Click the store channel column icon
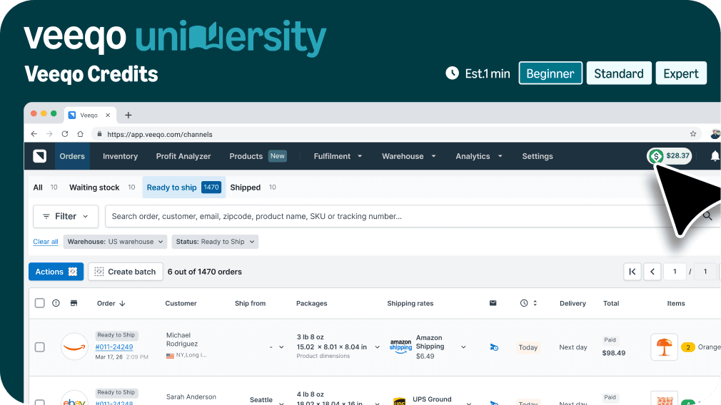Screen dimensions: 721x405 click(x=74, y=303)
